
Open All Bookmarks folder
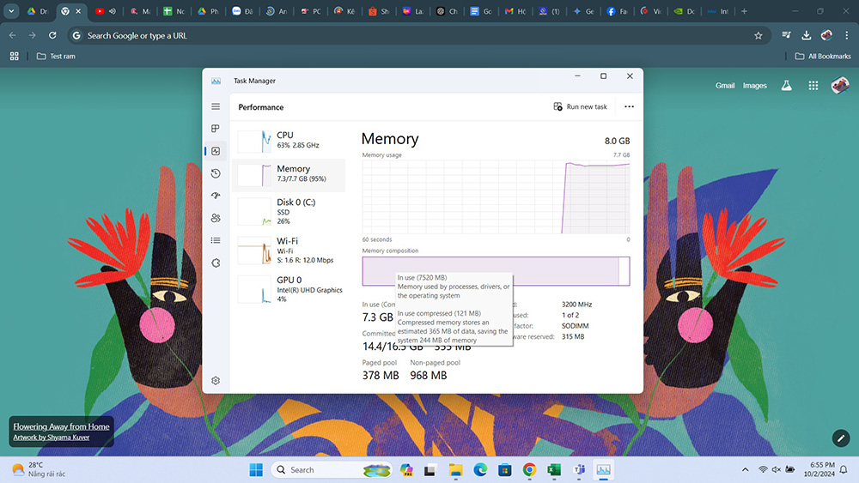[823, 57]
